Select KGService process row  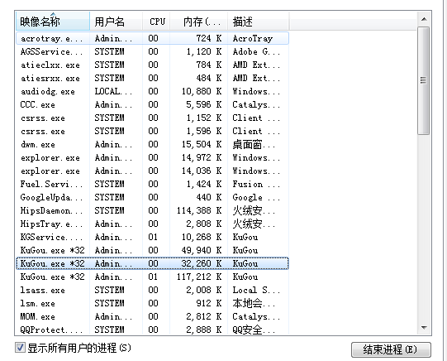pyautogui.click(x=153, y=237)
